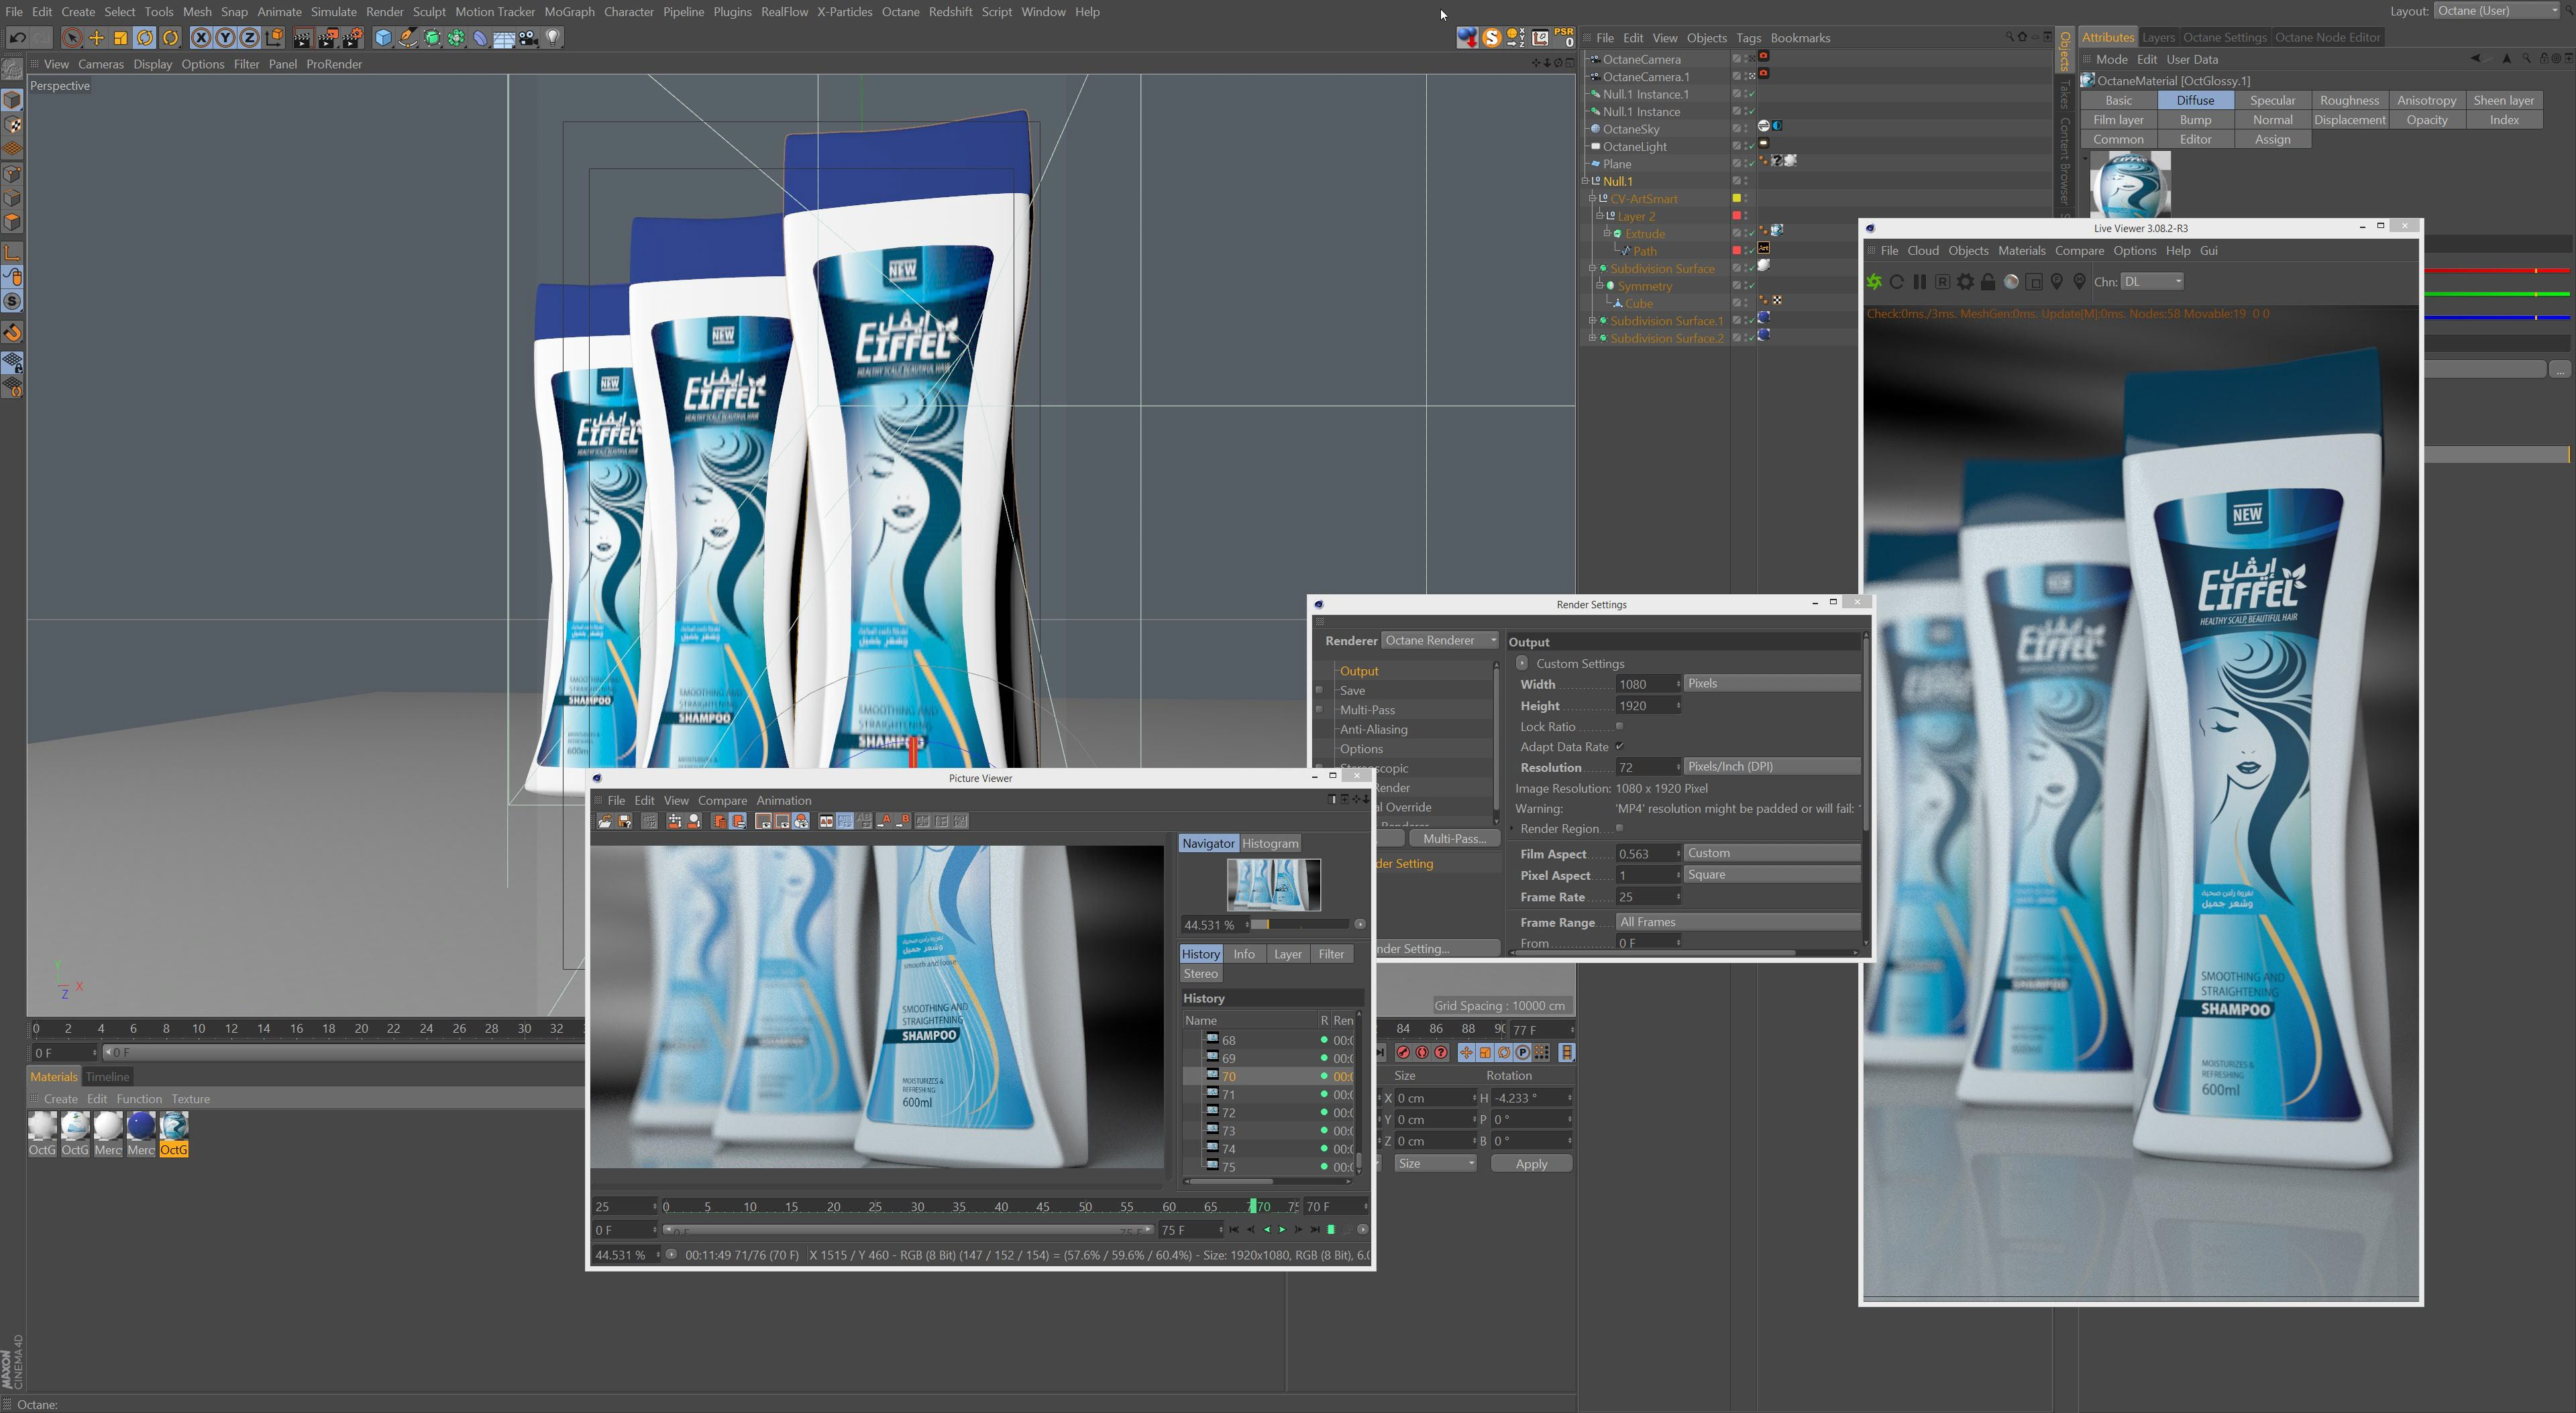2576x1413 pixels.
Task: Open the Live Viewer settings gear icon
Action: click(1965, 282)
